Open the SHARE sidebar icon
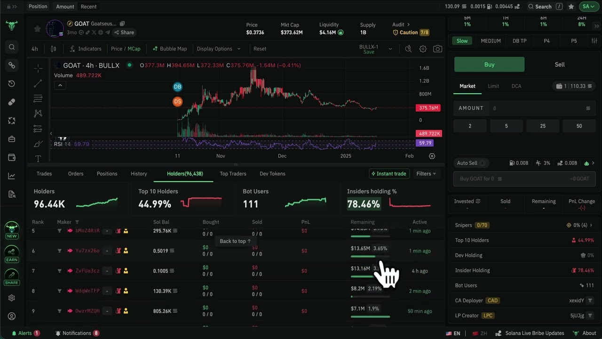This screenshot has width=602, height=339. [x=12, y=277]
